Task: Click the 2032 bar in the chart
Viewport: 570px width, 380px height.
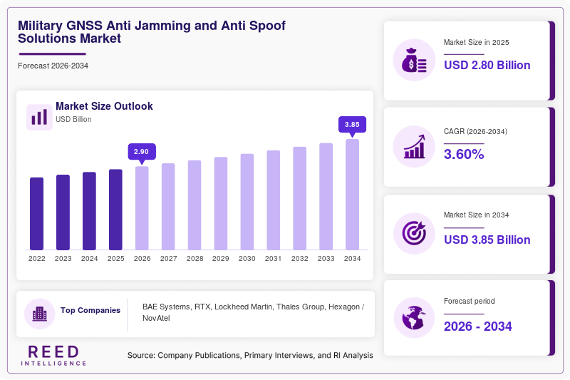Action: 299,198
